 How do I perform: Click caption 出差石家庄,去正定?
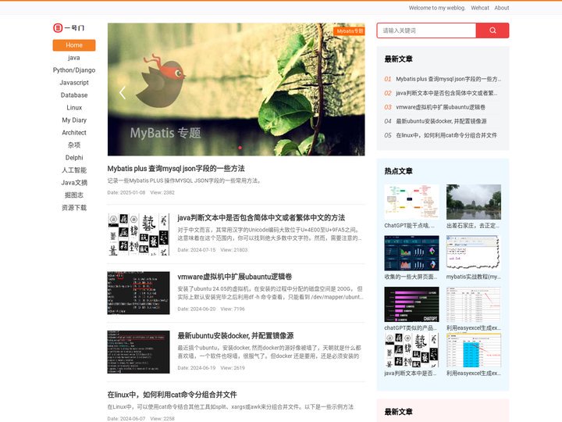point(472,226)
